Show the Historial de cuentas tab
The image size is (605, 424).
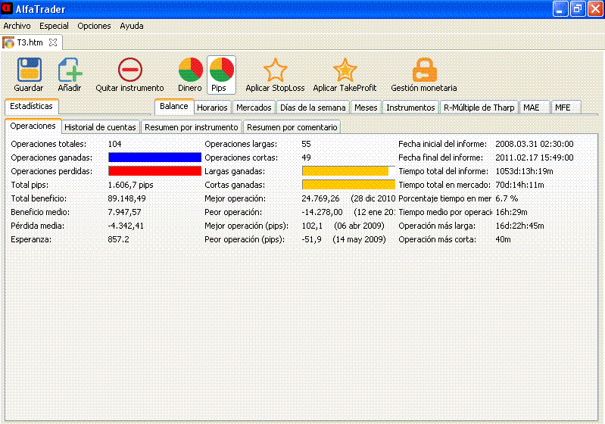(x=100, y=127)
